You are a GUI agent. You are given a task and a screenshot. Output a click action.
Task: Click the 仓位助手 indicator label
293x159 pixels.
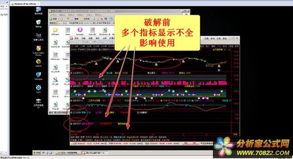tap(77, 73)
